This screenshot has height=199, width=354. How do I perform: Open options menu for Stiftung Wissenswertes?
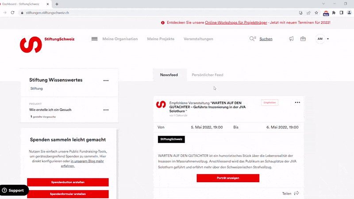pyautogui.click(x=106, y=80)
